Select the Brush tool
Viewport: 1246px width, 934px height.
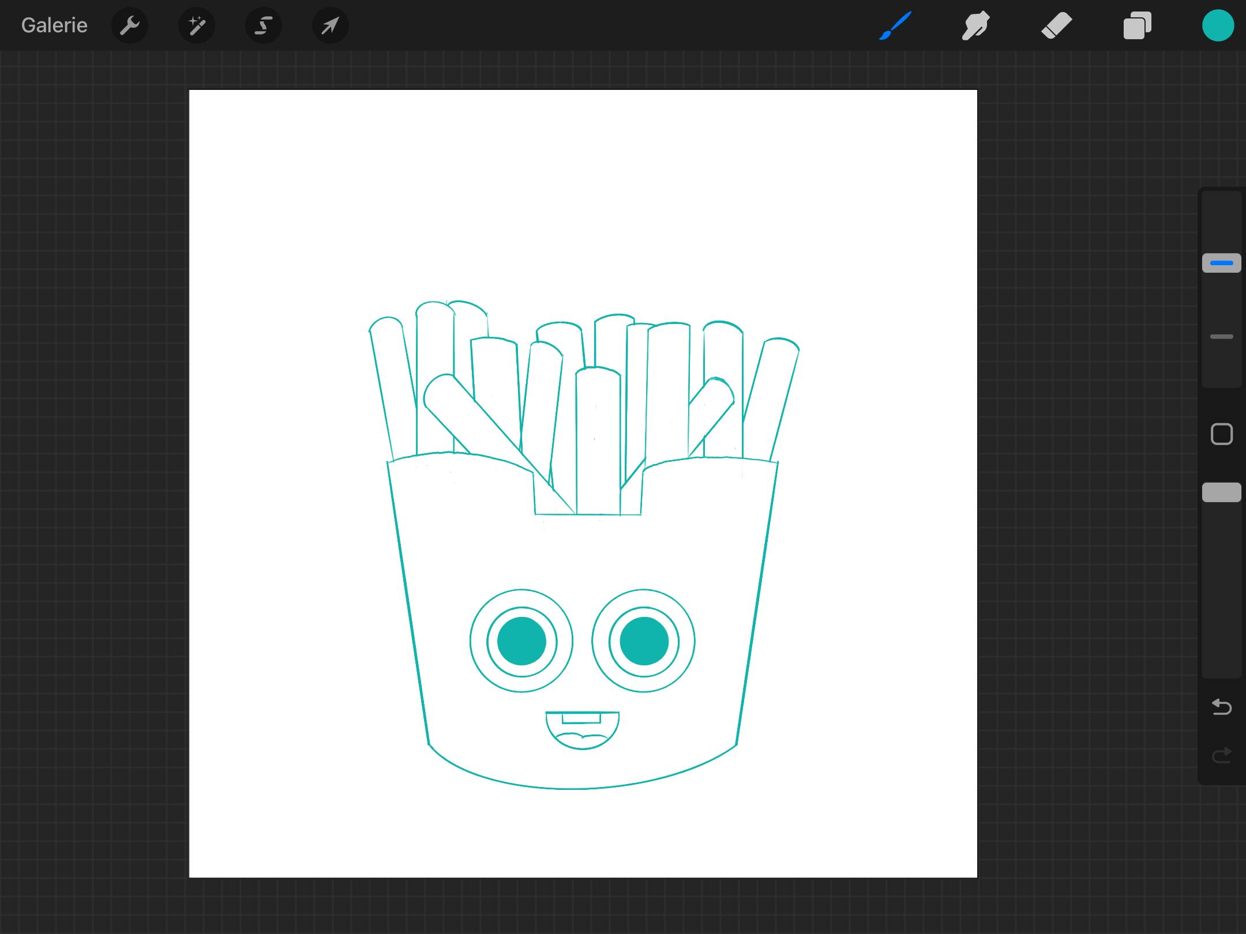(895, 25)
